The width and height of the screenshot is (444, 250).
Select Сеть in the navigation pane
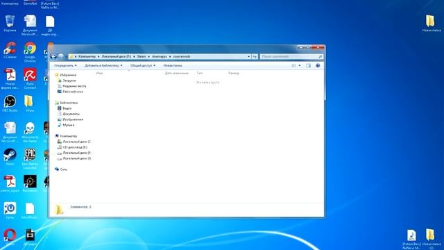click(63, 169)
